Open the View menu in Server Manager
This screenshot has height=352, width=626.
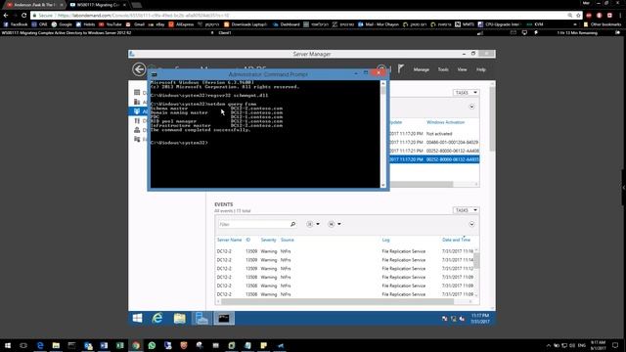[x=462, y=69]
